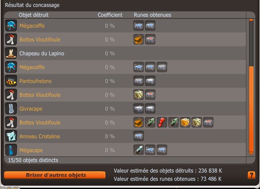Click the Mégacape blue cape icon
Screen dimensions: 260x189
pos(11,150)
